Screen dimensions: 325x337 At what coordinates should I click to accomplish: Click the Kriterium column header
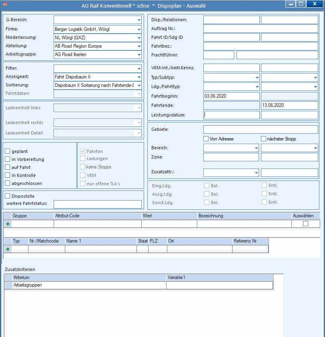89,277
